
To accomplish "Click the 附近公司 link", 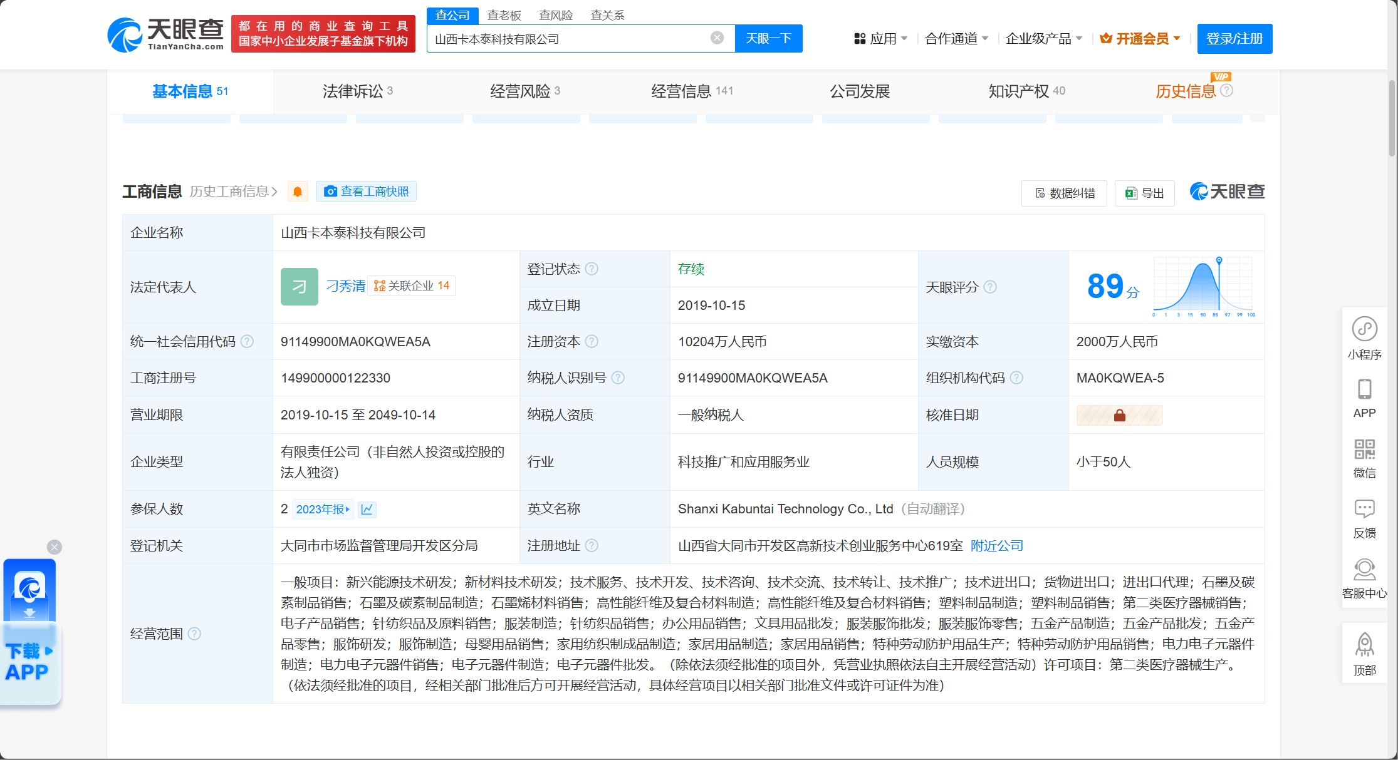I will click(996, 546).
